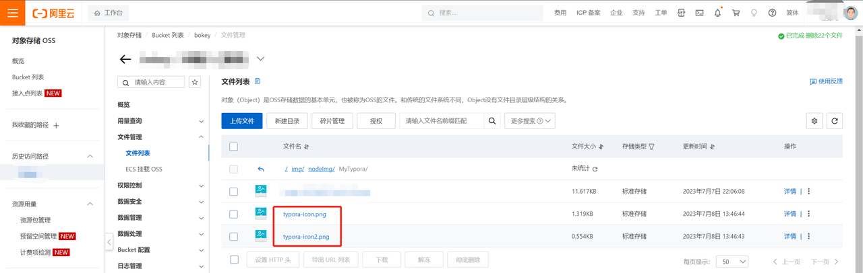
Task: Toggle the select-all checkbox in table header
Action: coord(234,147)
